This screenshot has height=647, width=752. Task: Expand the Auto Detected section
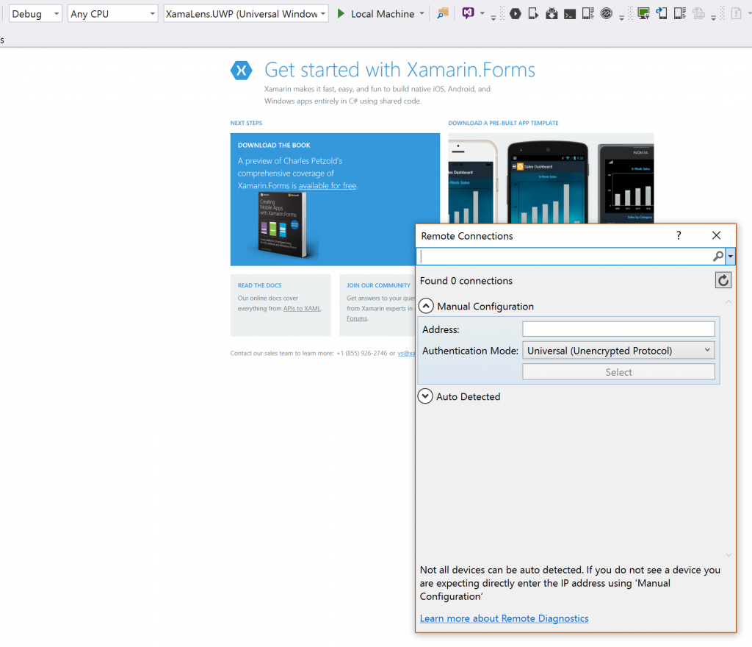tap(425, 396)
